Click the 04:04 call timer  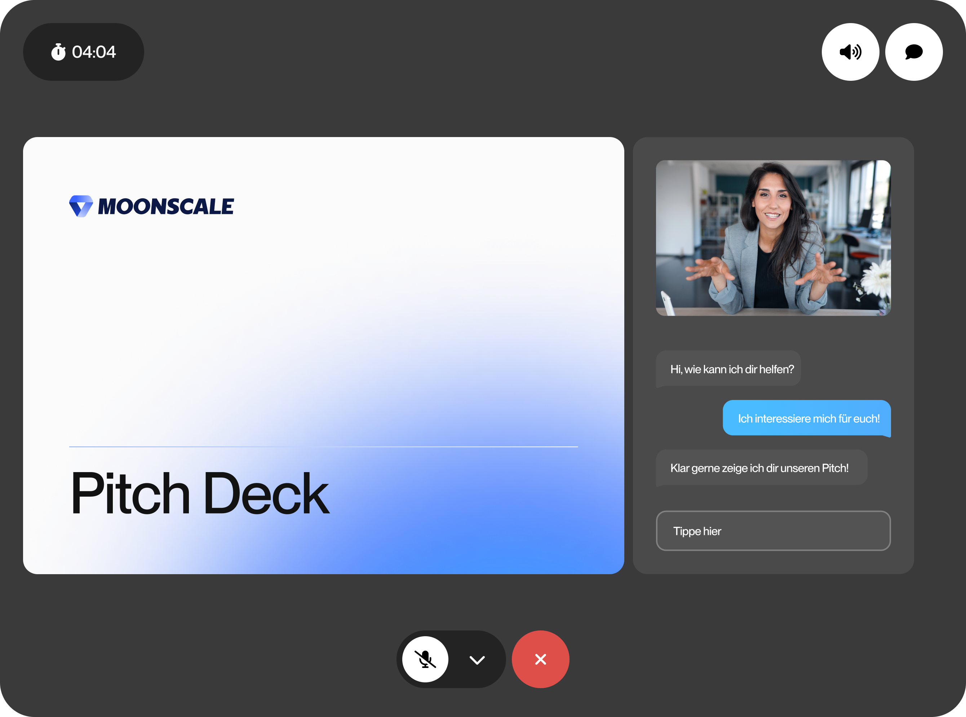[x=84, y=52]
